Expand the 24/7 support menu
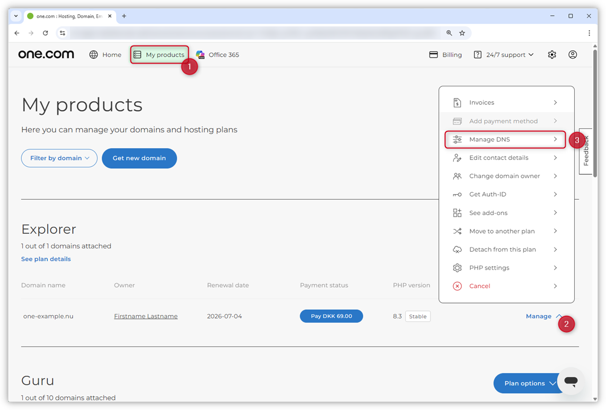 coord(503,54)
